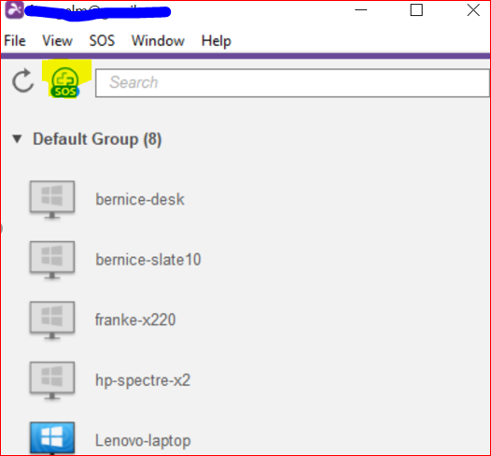Open the File menu

15,41
